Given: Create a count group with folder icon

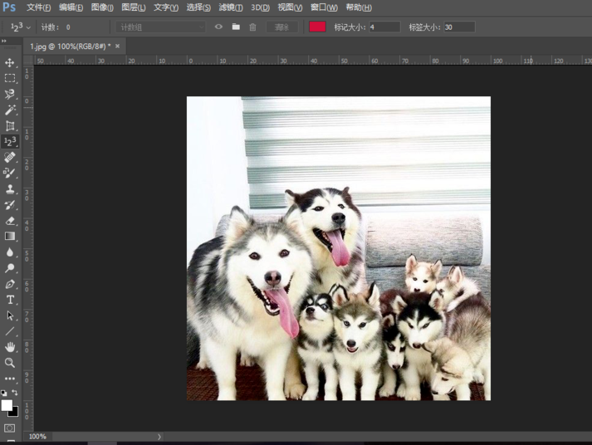Looking at the screenshot, I should click(x=236, y=27).
